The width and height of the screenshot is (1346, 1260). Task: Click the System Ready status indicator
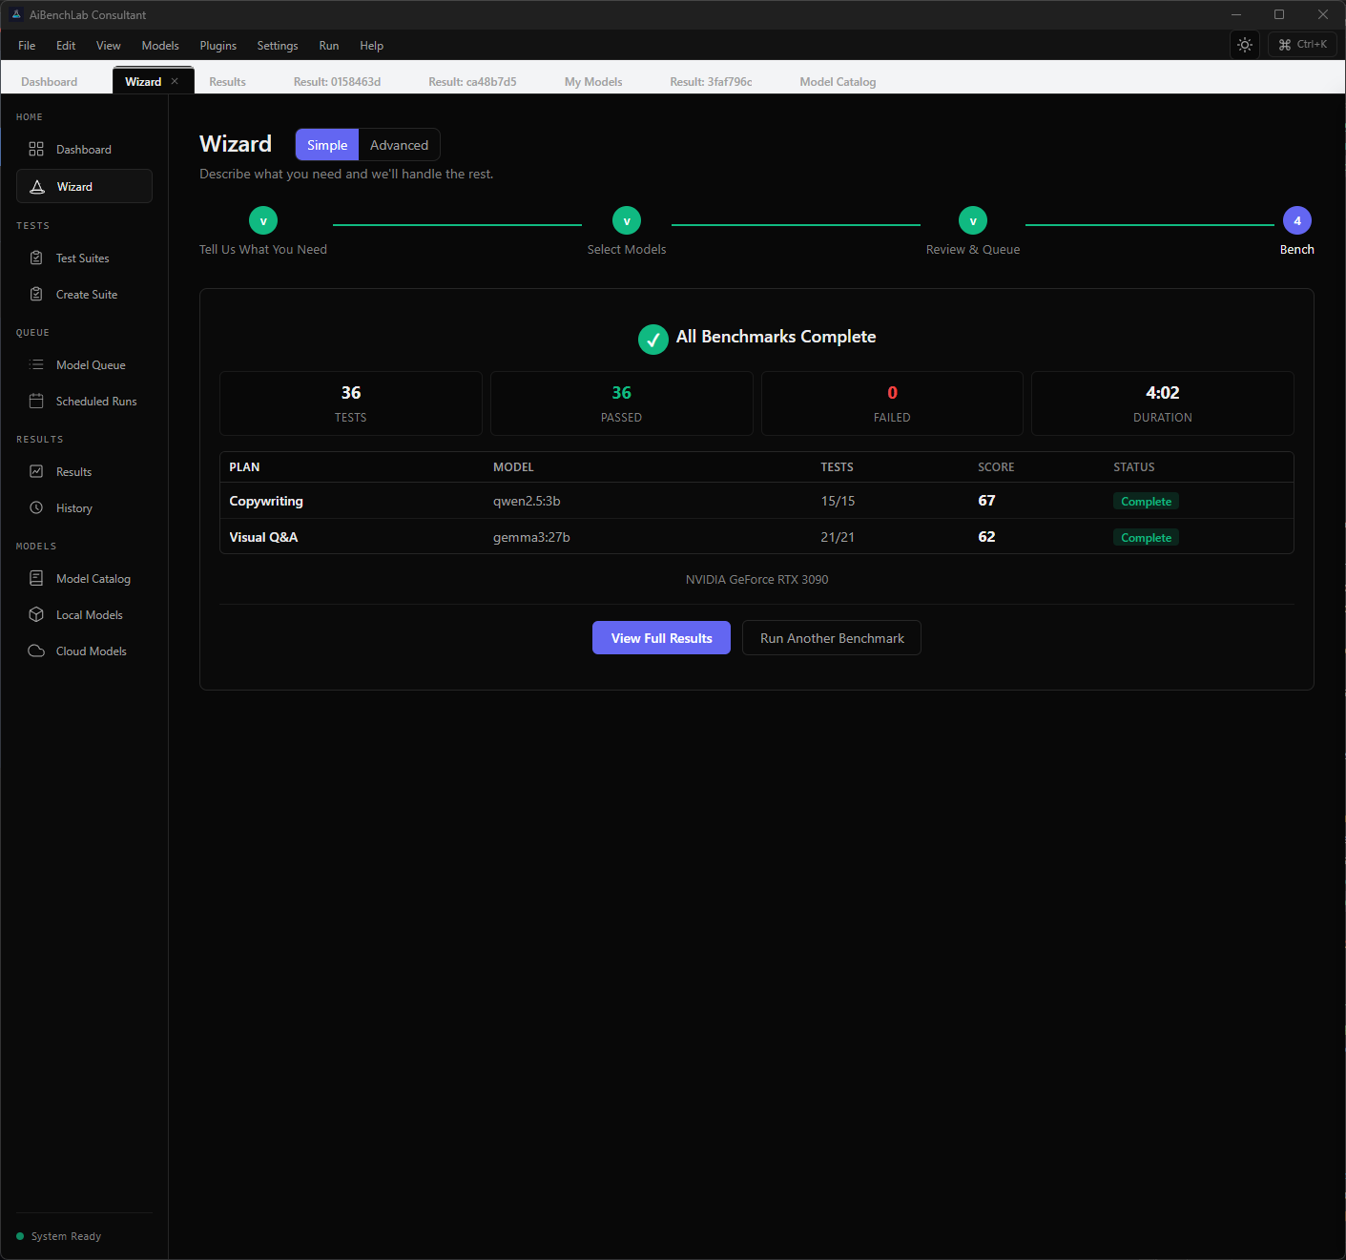[59, 1236]
